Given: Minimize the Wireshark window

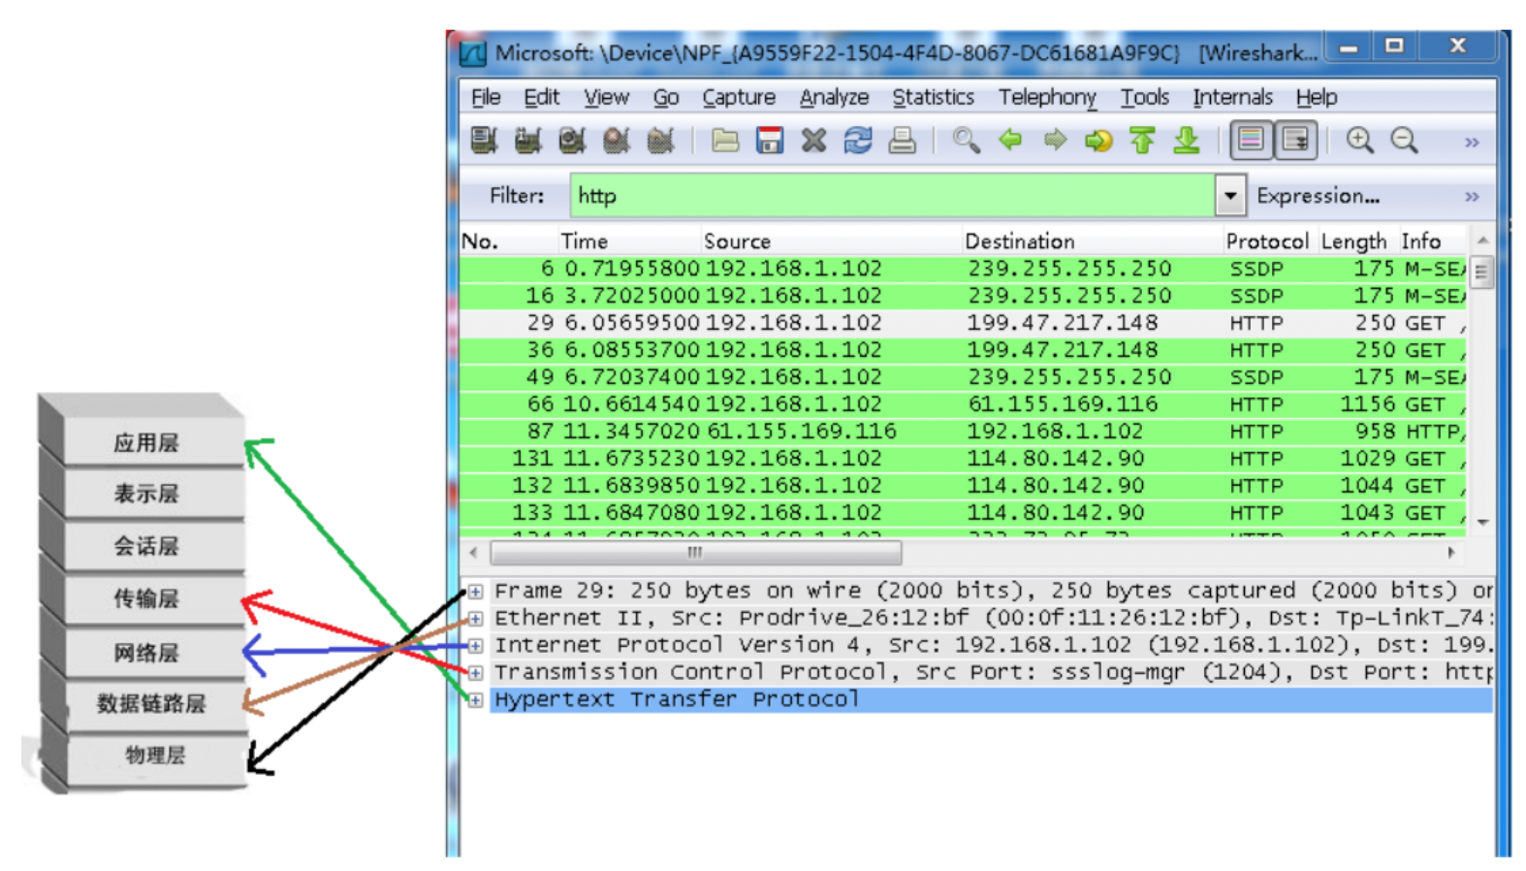Looking at the screenshot, I should (1349, 47).
